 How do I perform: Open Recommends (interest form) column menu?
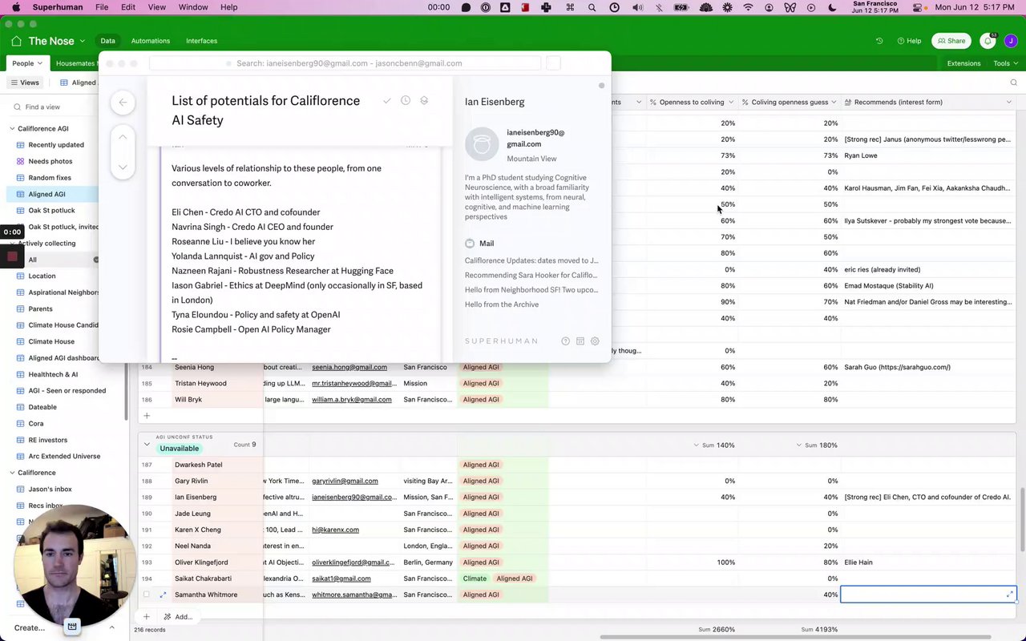pos(1009,102)
